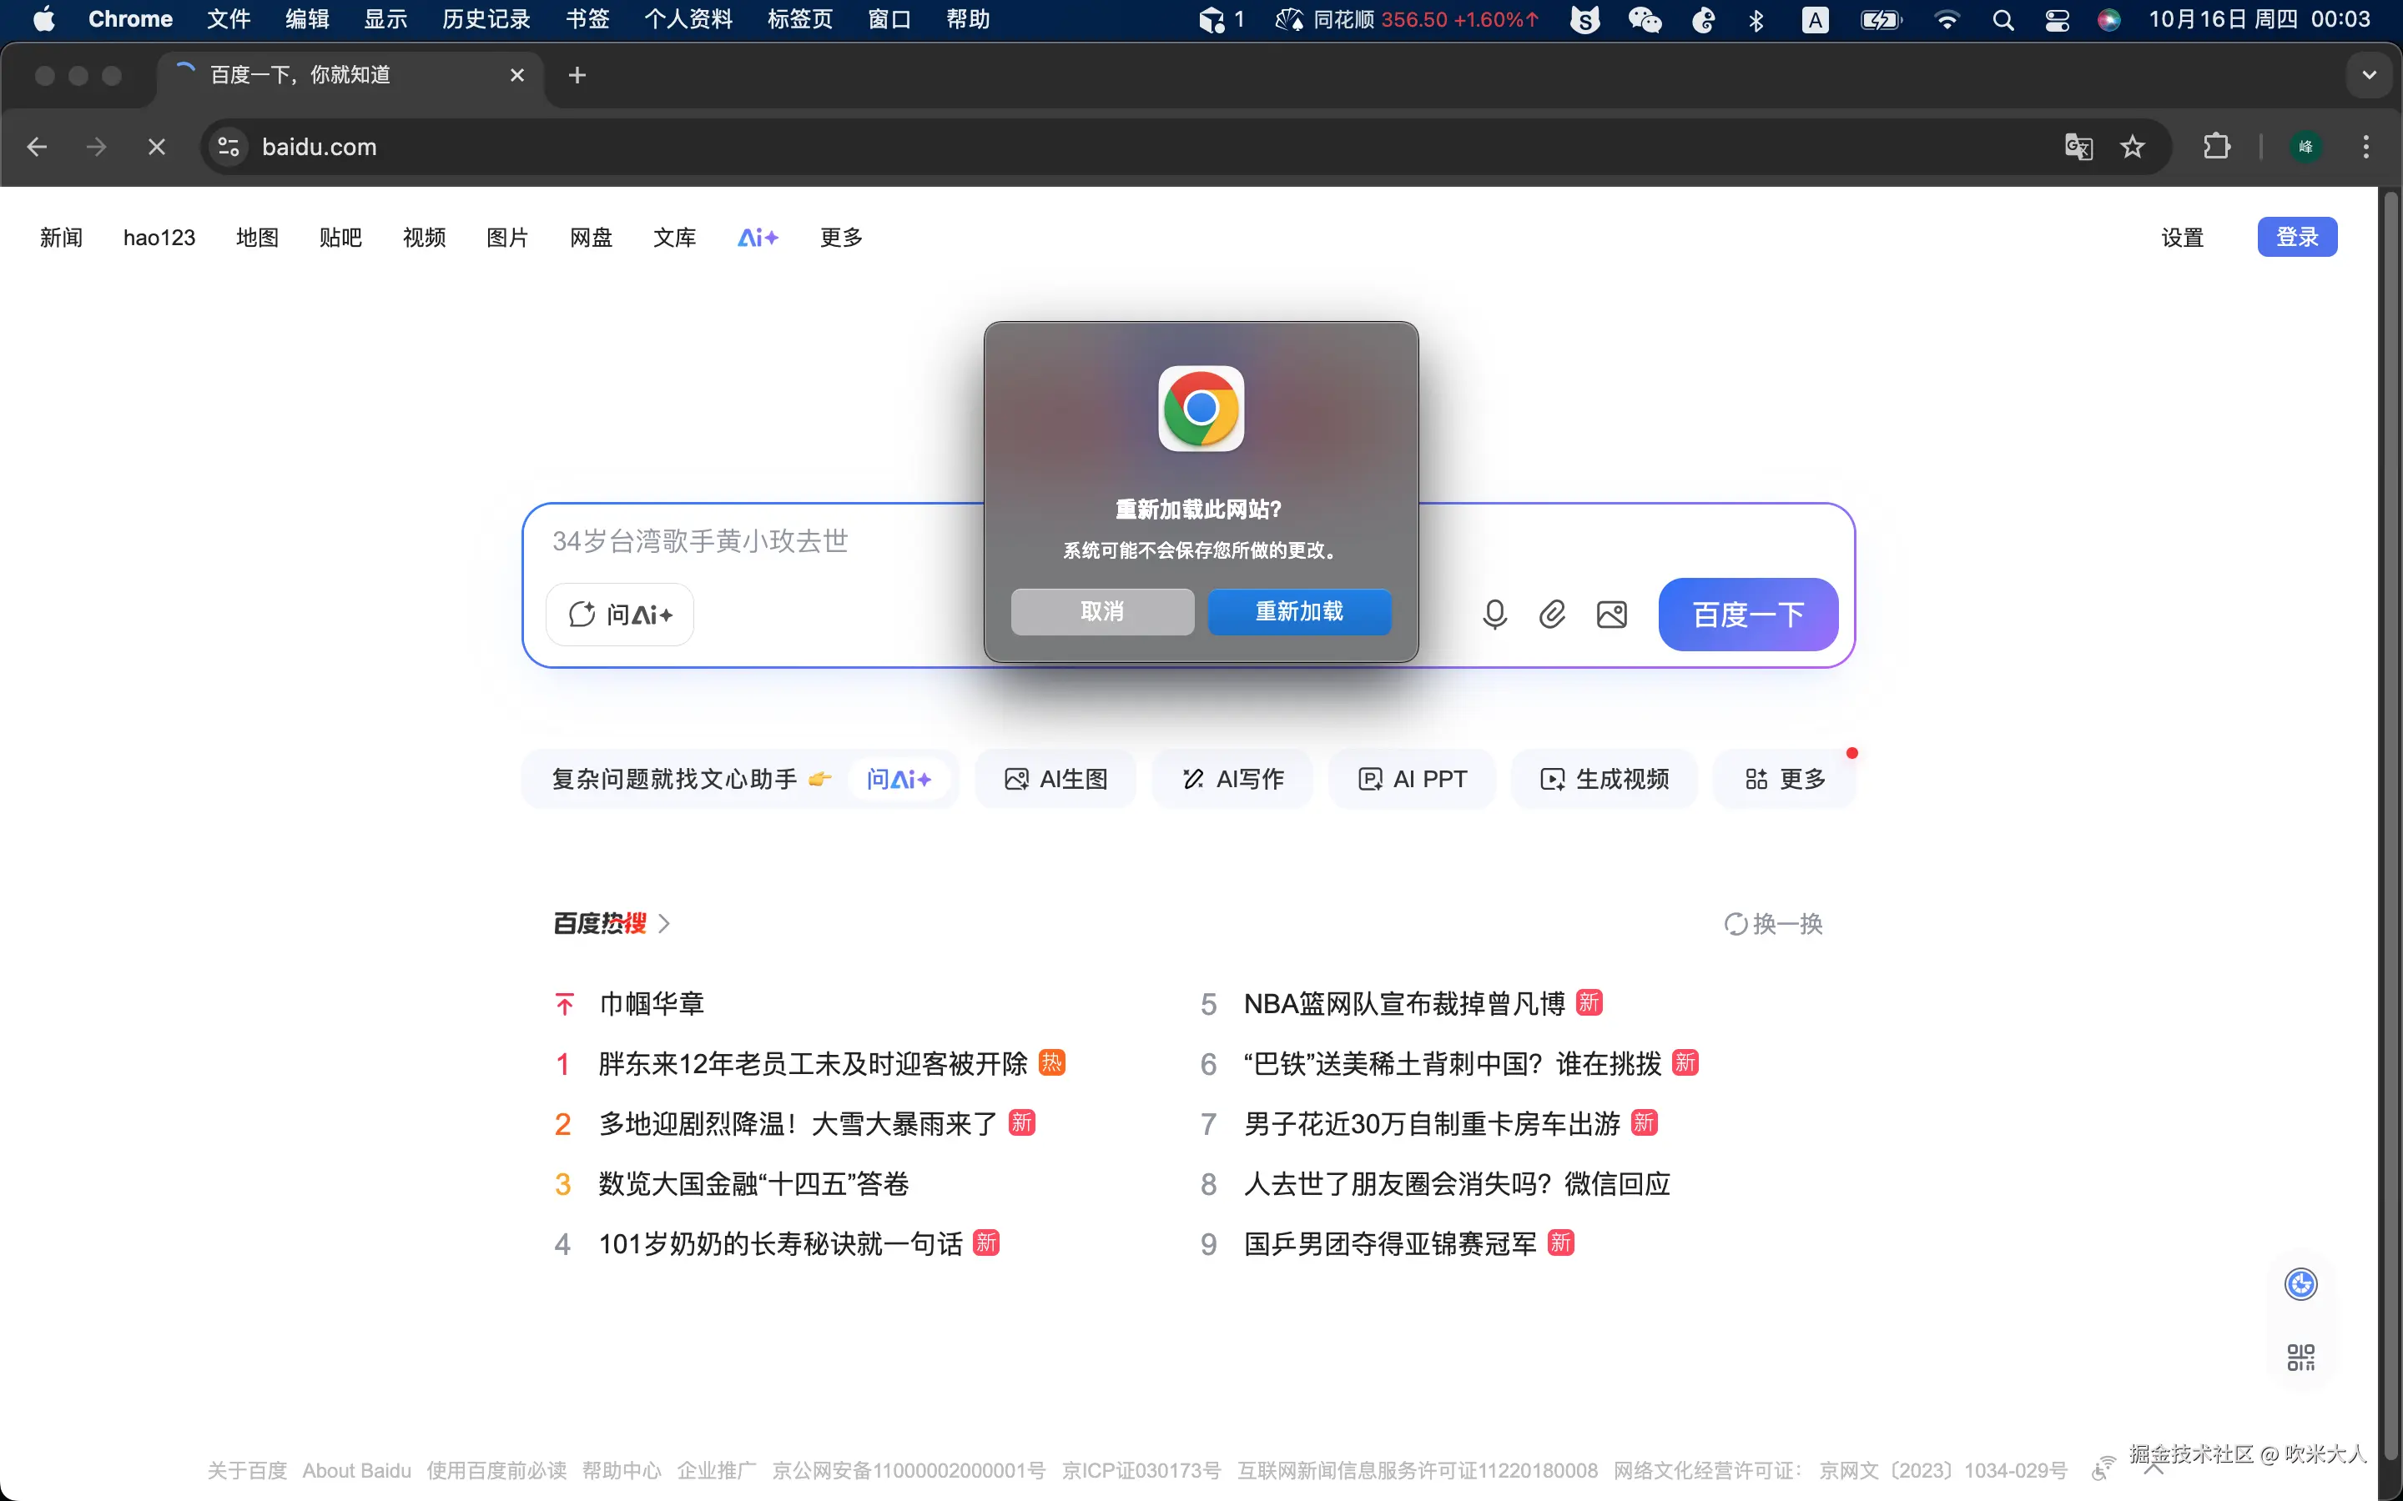Expand the 更多 navigation dropdown
The width and height of the screenshot is (2403, 1501).
point(839,236)
